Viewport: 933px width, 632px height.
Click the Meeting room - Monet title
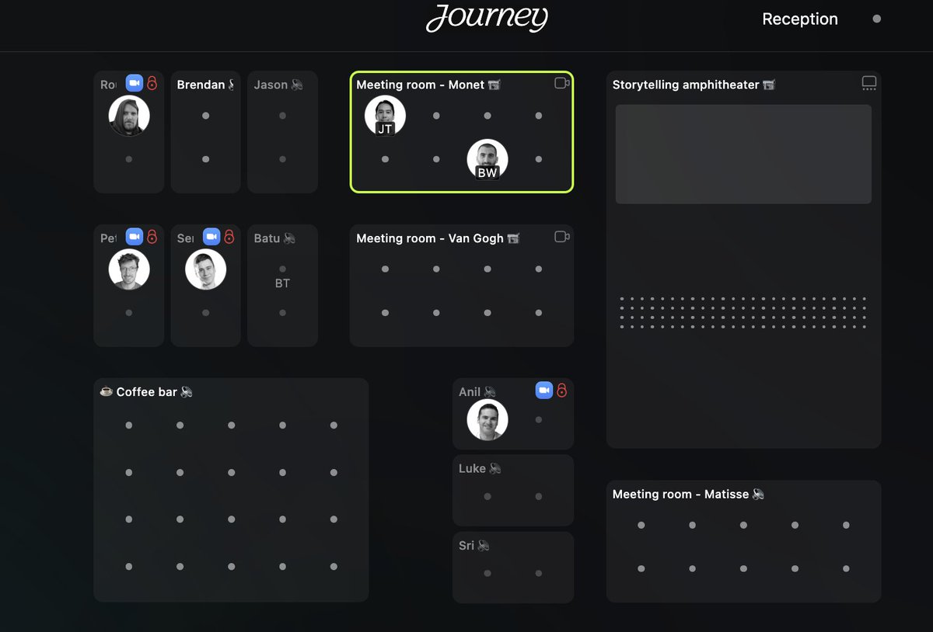pos(421,85)
